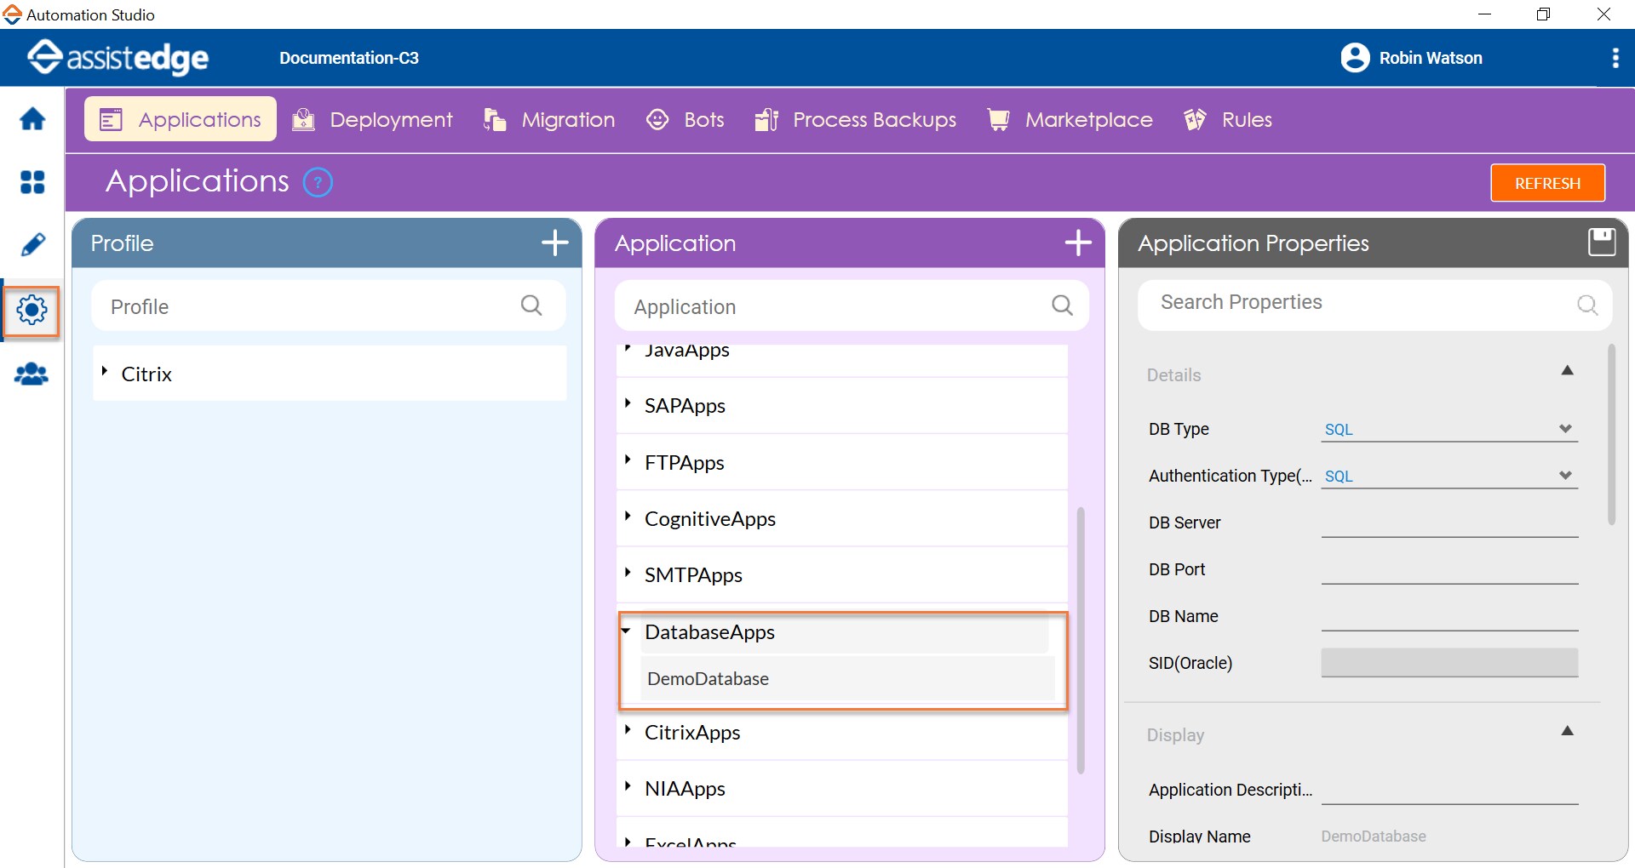This screenshot has height=868, width=1635.
Task: Save application properties with floppy disk icon
Action: 1601,243
